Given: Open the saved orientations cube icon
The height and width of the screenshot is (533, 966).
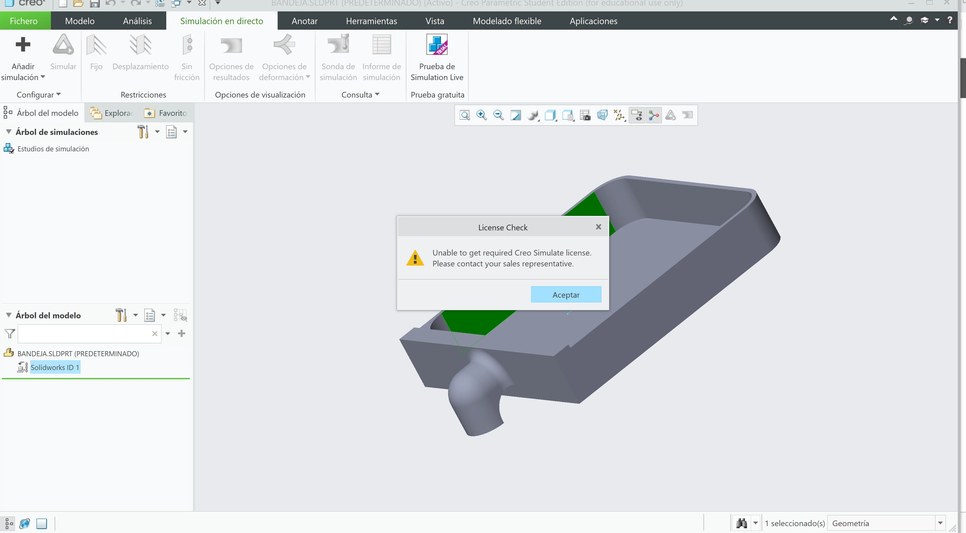Looking at the screenshot, I should click(x=550, y=115).
